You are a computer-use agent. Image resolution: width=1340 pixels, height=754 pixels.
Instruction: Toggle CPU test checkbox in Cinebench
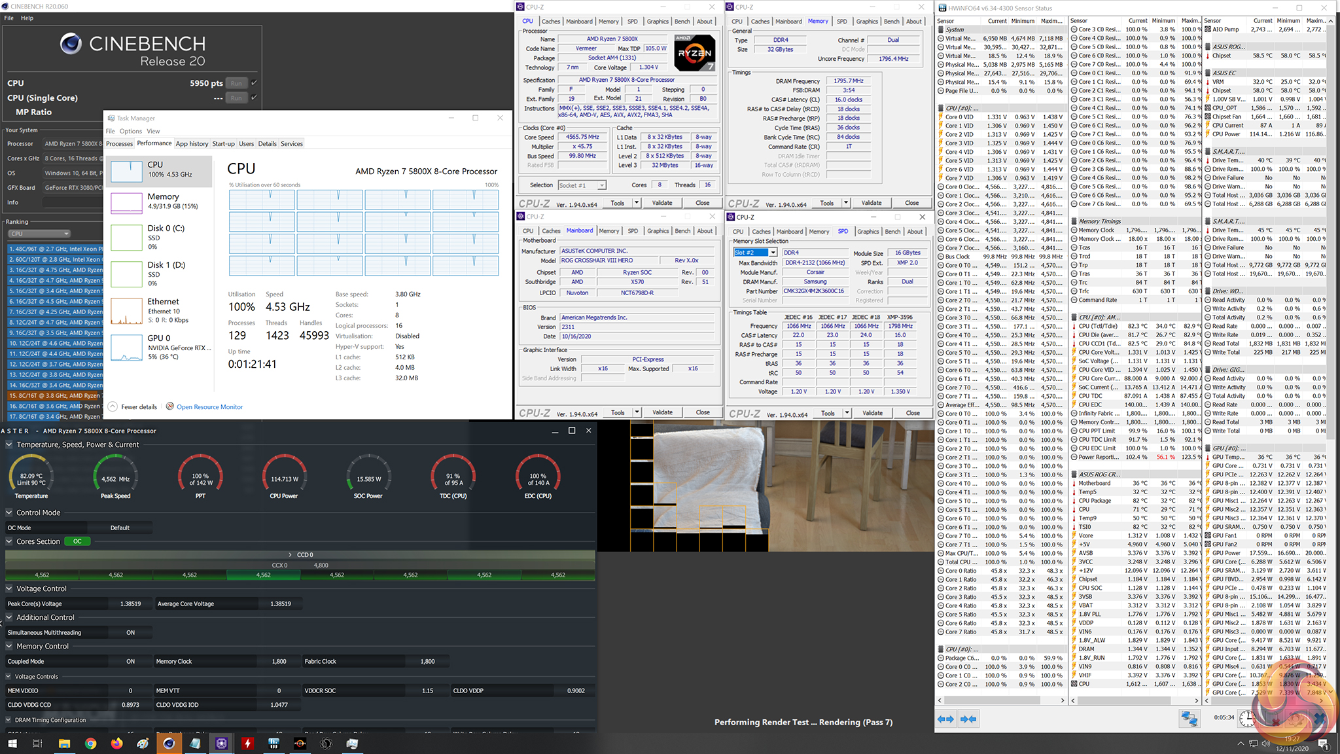(x=254, y=83)
